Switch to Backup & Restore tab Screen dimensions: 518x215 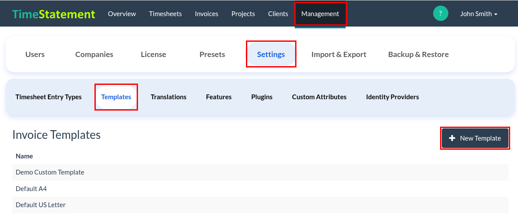418,54
